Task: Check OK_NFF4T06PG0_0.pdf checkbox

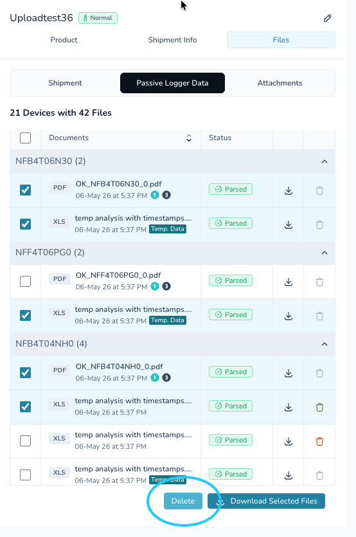Action: tap(25, 281)
